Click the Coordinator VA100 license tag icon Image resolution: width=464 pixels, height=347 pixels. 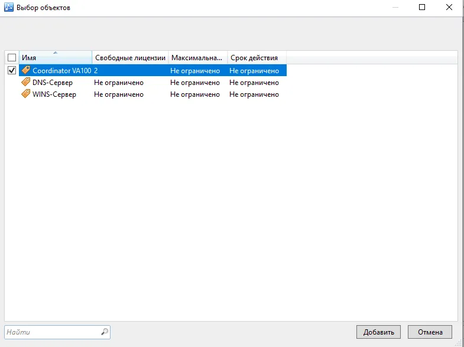click(x=26, y=70)
